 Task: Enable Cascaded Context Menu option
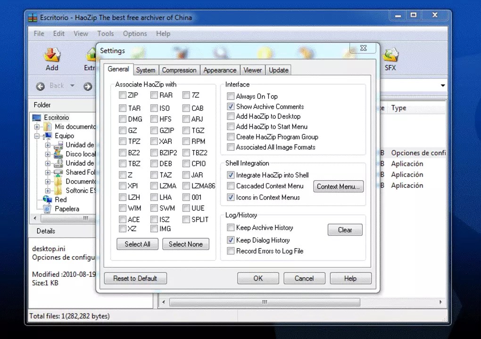point(231,186)
